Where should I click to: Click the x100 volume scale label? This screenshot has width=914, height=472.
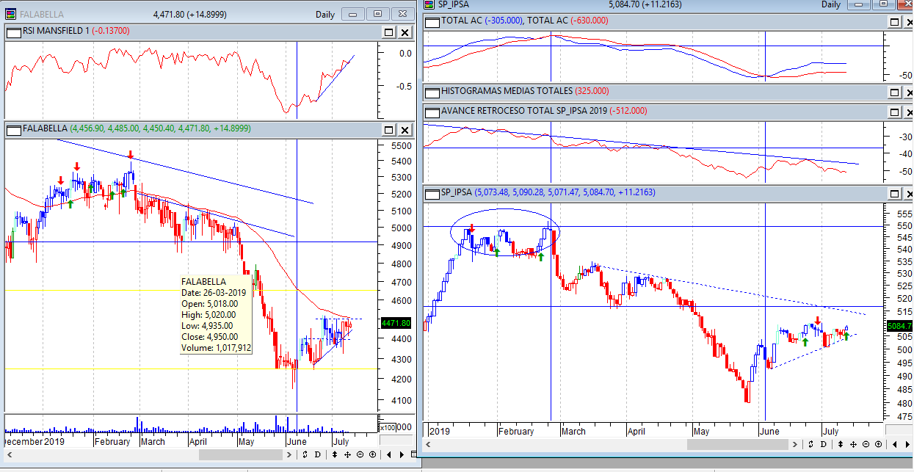tap(388, 427)
